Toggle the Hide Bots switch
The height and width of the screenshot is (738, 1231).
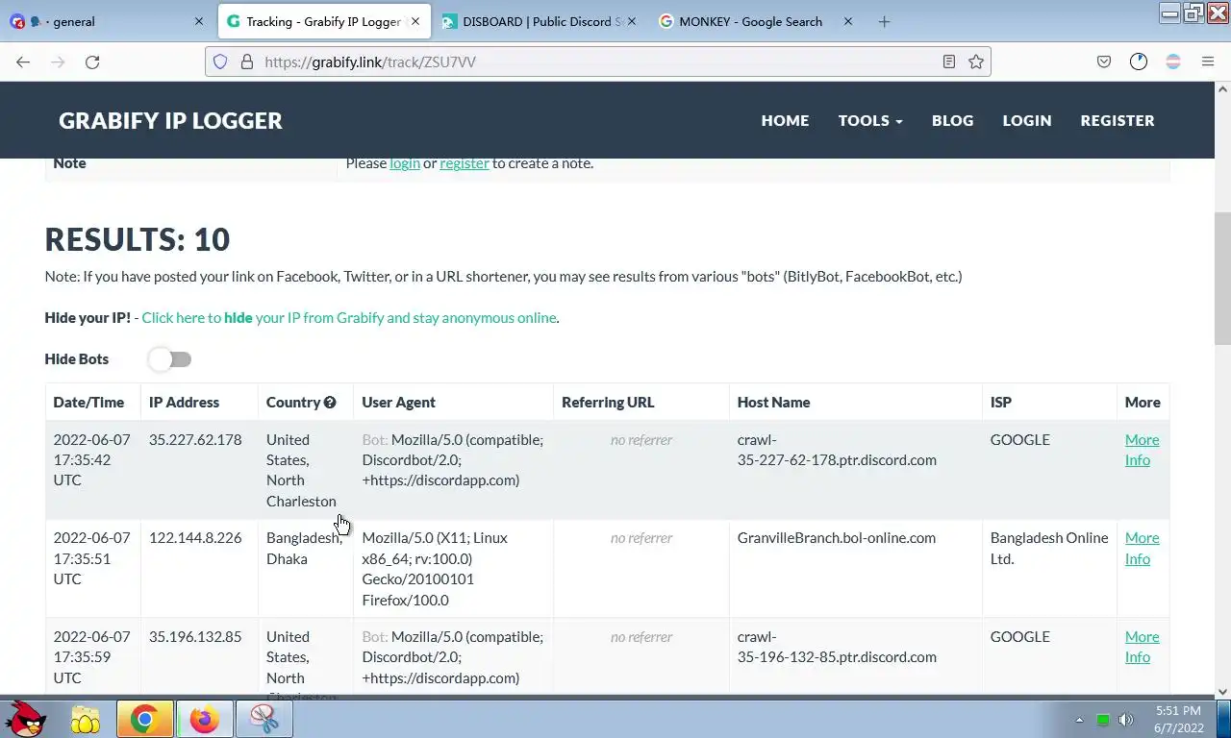tap(170, 358)
